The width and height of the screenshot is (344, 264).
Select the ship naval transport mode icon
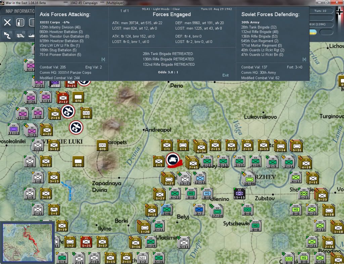point(32,35)
